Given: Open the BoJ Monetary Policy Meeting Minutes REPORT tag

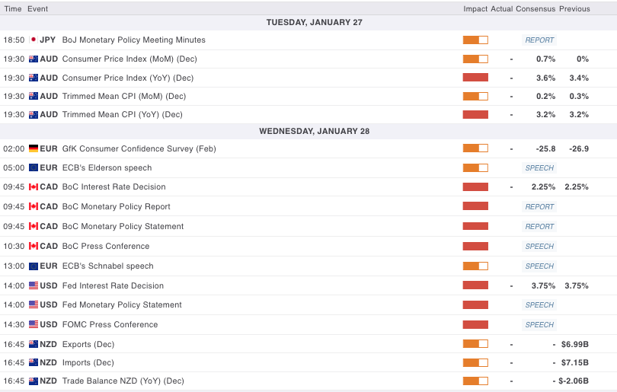Looking at the screenshot, I should click(x=539, y=40).
